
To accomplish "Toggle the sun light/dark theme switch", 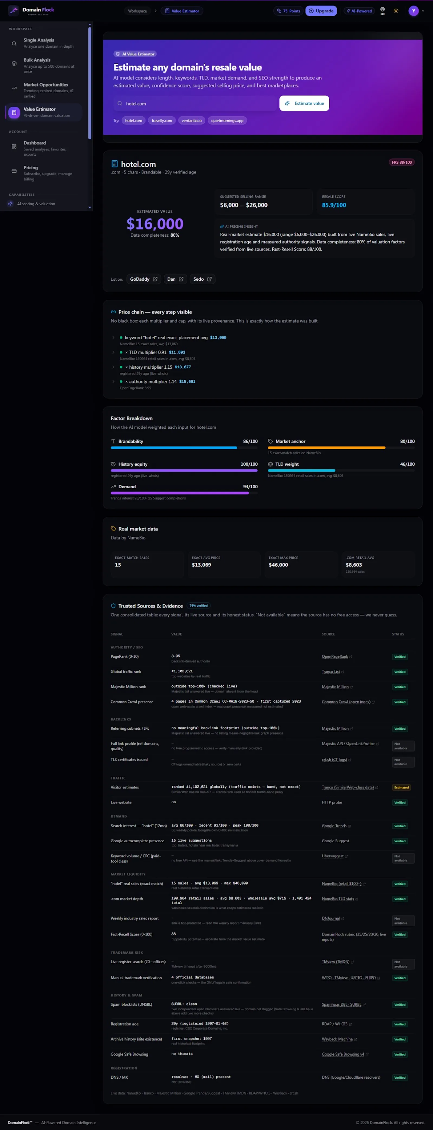I will click(x=396, y=11).
